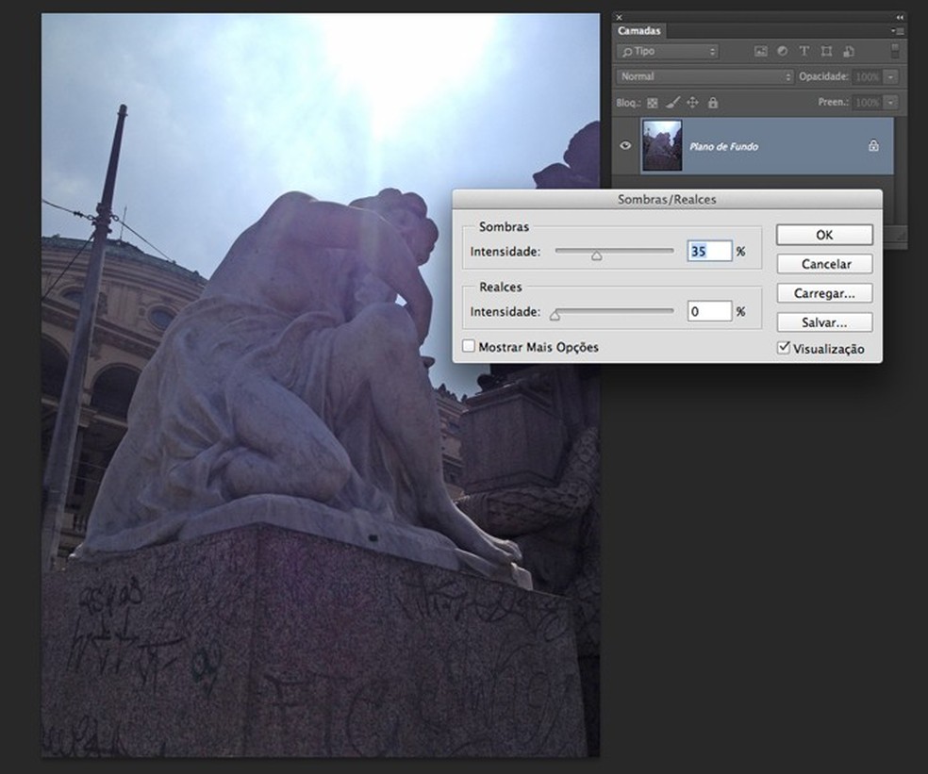Screen dimensions: 928x774
Task: Click the smart object filter icon
Action: (849, 52)
